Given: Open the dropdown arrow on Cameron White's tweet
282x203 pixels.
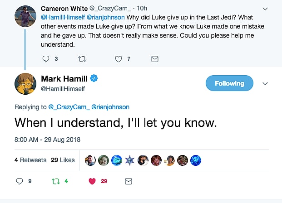Looking at the screenshot, I should (266, 9).
